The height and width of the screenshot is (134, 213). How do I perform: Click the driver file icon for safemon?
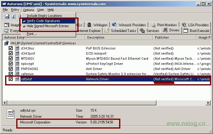point(17,74)
